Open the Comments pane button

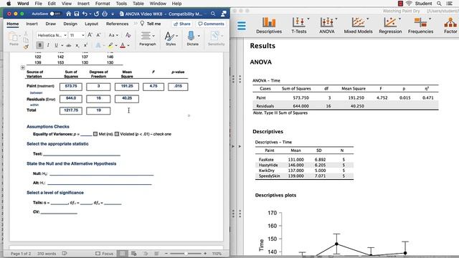[211, 24]
